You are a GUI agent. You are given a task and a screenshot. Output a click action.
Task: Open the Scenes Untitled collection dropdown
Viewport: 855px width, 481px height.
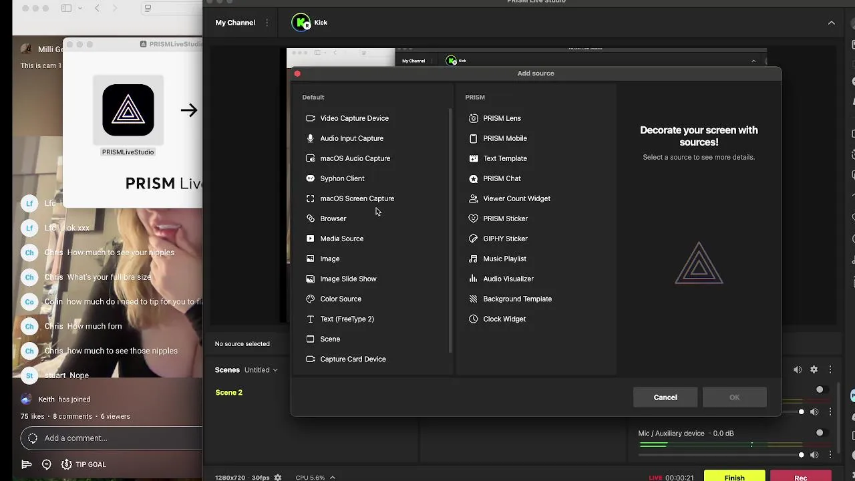pyautogui.click(x=261, y=369)
